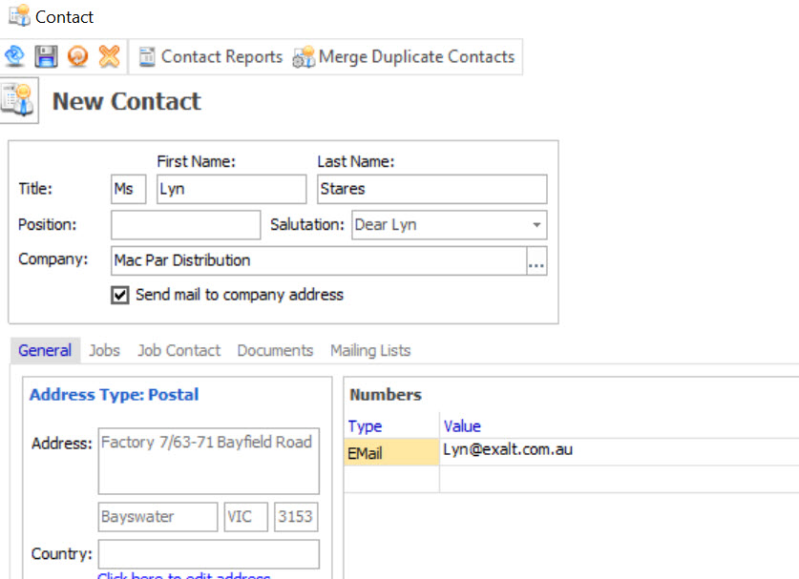Click the orange X delete icon
Image resolution: width=799 pixels, height=579 pixels.
pyautogui.click(x=109, y=57)
